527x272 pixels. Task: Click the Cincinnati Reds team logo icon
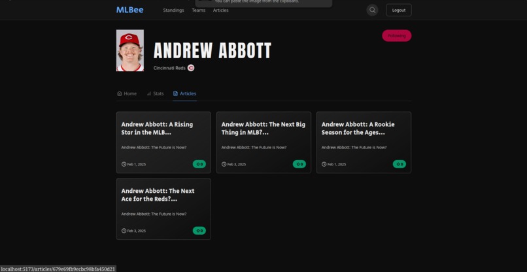pyautogui.click(x=191, y=68)
